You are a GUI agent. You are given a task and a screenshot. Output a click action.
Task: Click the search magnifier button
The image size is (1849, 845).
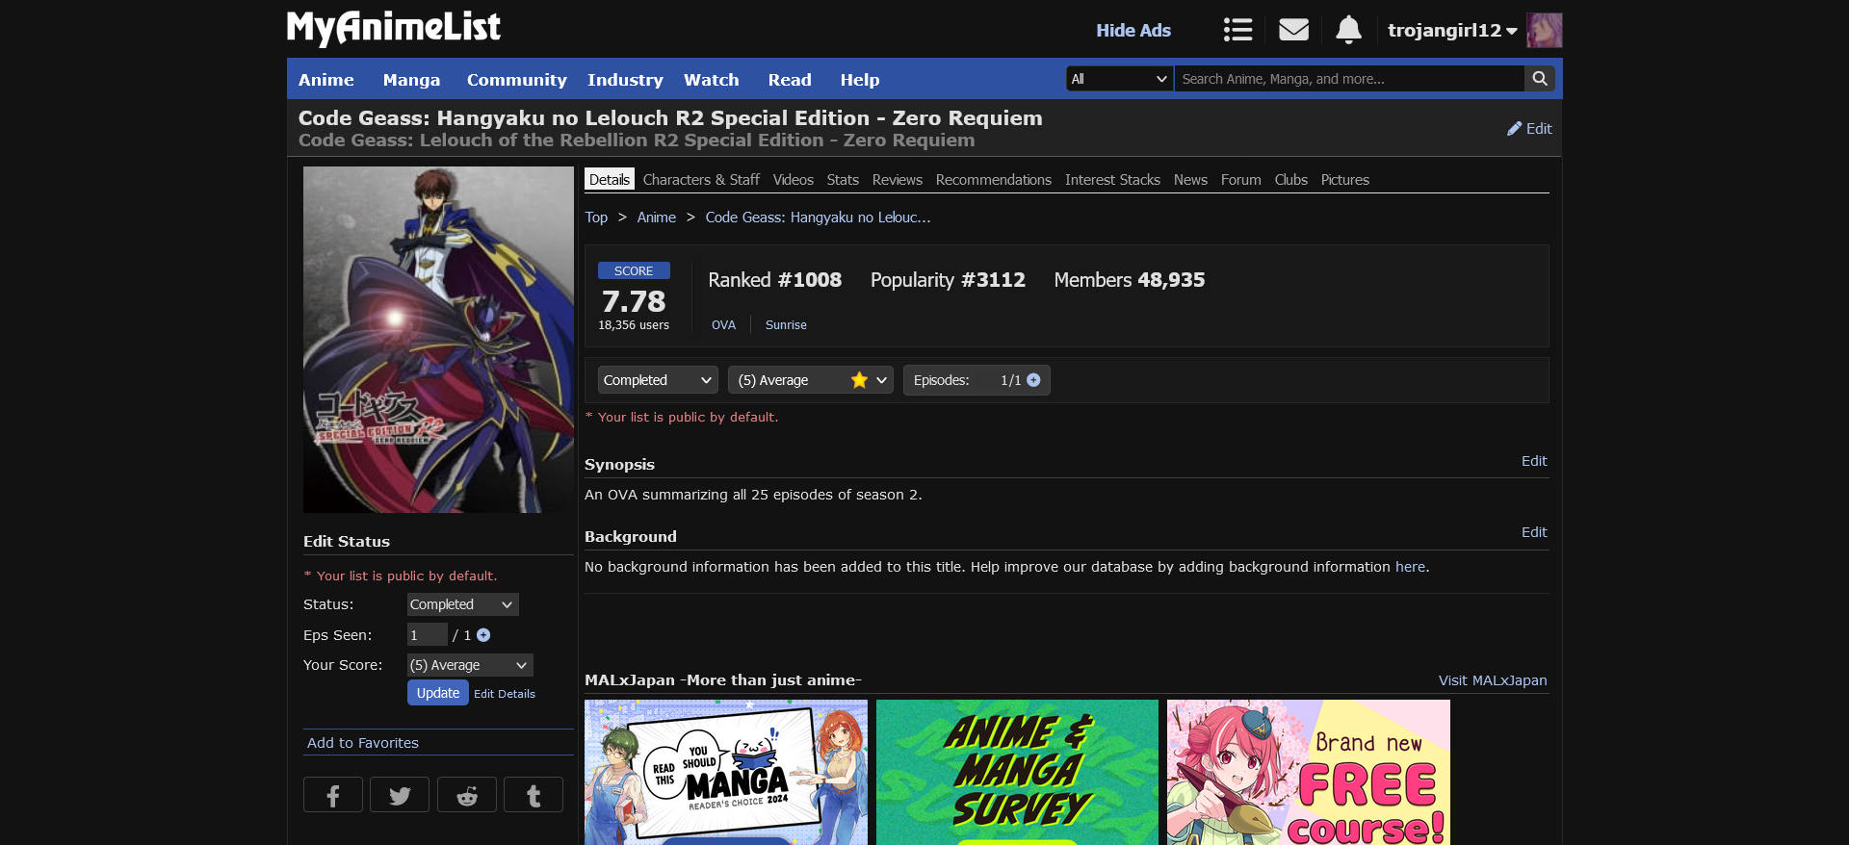click(1540, 79)
